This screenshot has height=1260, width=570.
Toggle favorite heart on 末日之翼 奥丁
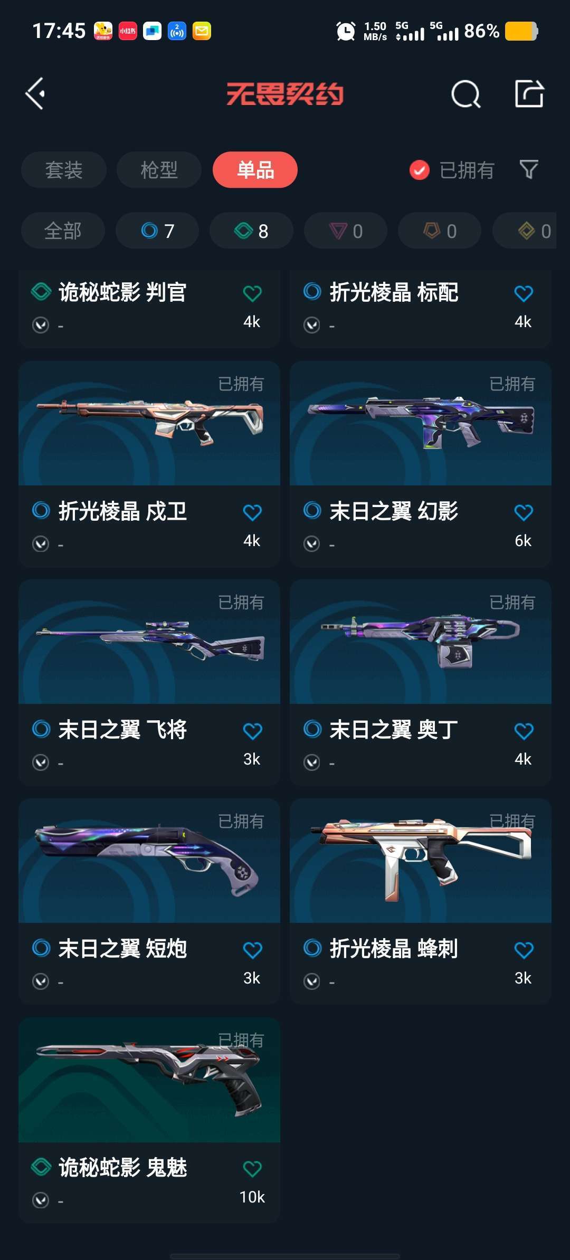point(524,731)
